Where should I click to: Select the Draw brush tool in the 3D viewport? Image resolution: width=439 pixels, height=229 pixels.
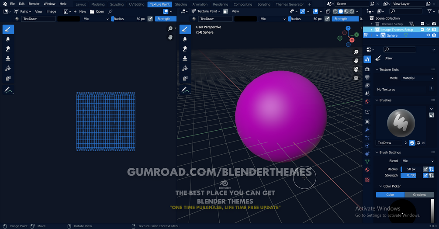pyautogui.click(x=185, y=29)
